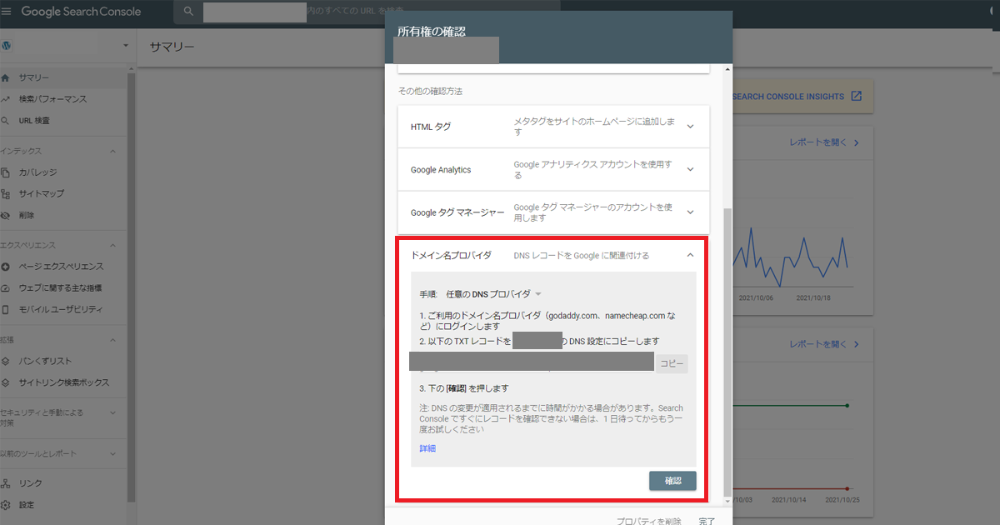Viewport: 1000px width, 525px height.
Task: Click the 設定 gear icon
Action: (6, 505)
